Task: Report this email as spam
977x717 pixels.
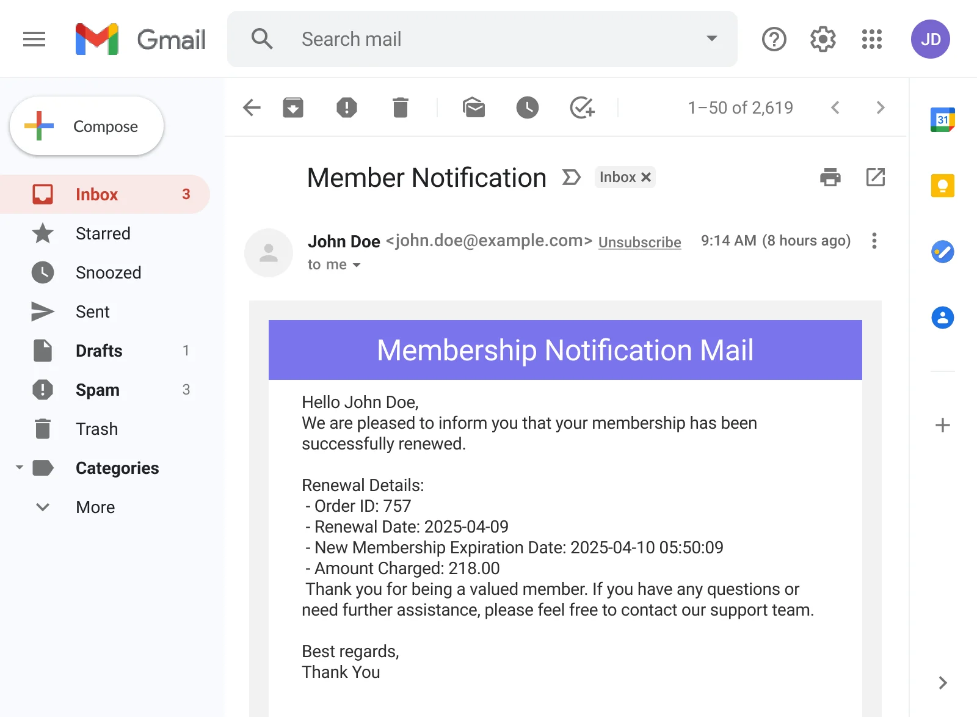Action: pos(346,107)
